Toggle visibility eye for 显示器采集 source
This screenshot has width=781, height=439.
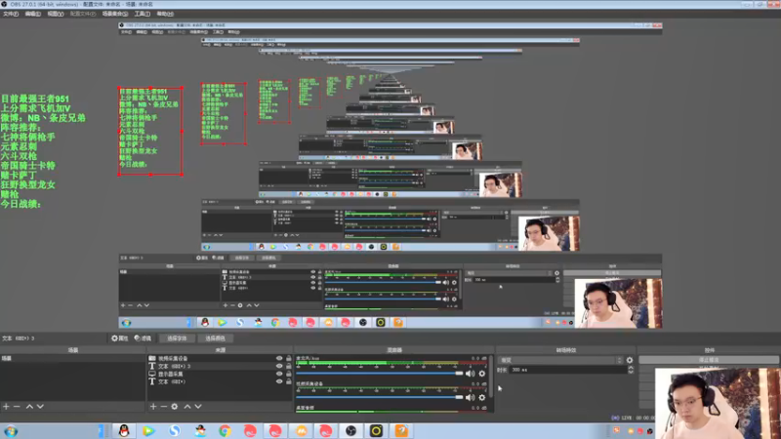[279, 374]
